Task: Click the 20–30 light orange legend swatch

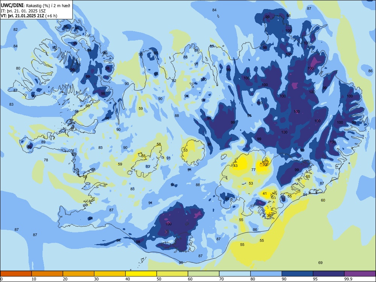Action: click(79, 274)
